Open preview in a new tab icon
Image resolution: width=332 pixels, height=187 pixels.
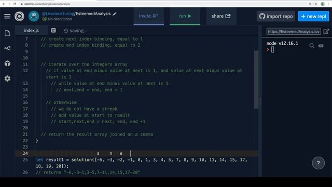coord(326,32)
